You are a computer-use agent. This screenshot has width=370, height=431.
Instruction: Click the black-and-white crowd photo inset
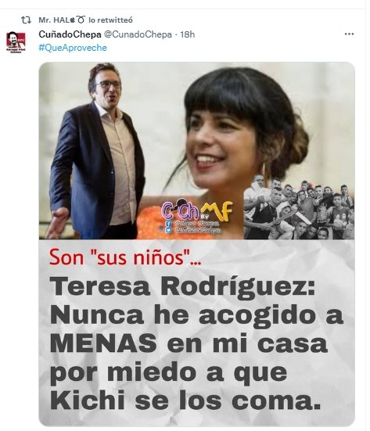point(299,207)
